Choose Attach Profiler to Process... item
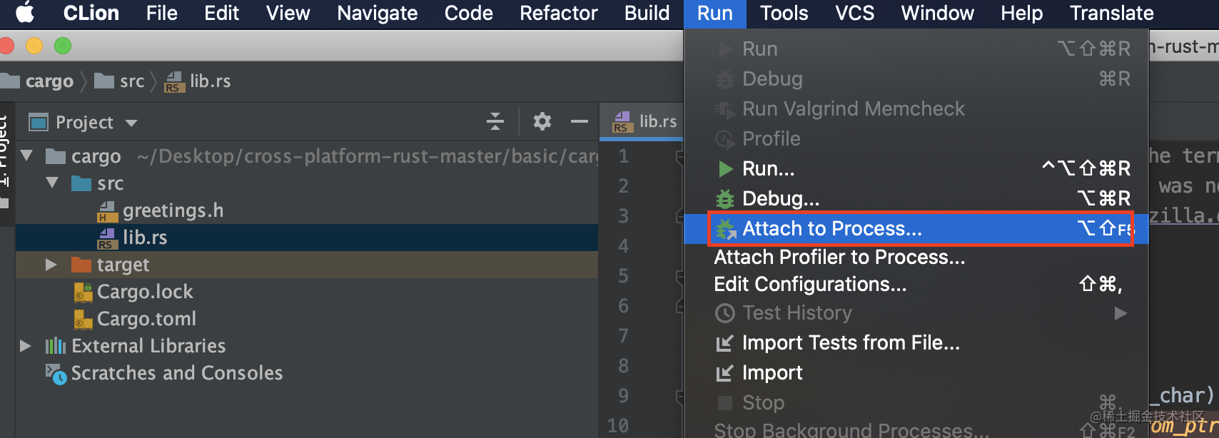Image resolution: width=1219 pixels, height=438 pixels. tap(839, 257)
